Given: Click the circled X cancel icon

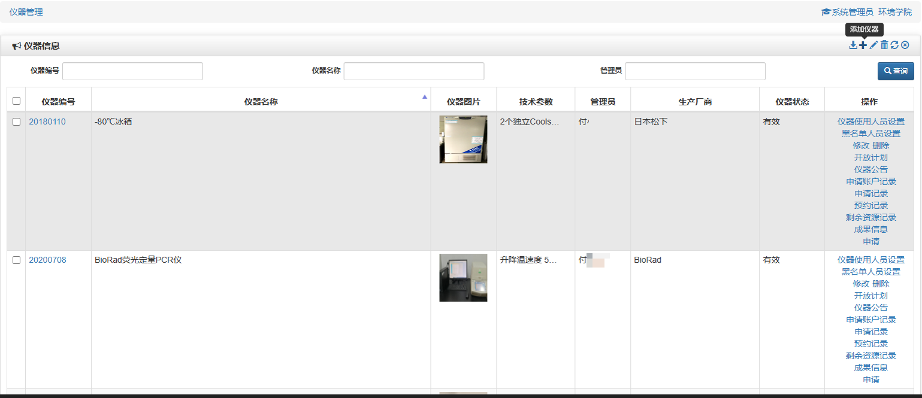Looking at the screenshot, I should pos(905,44).
